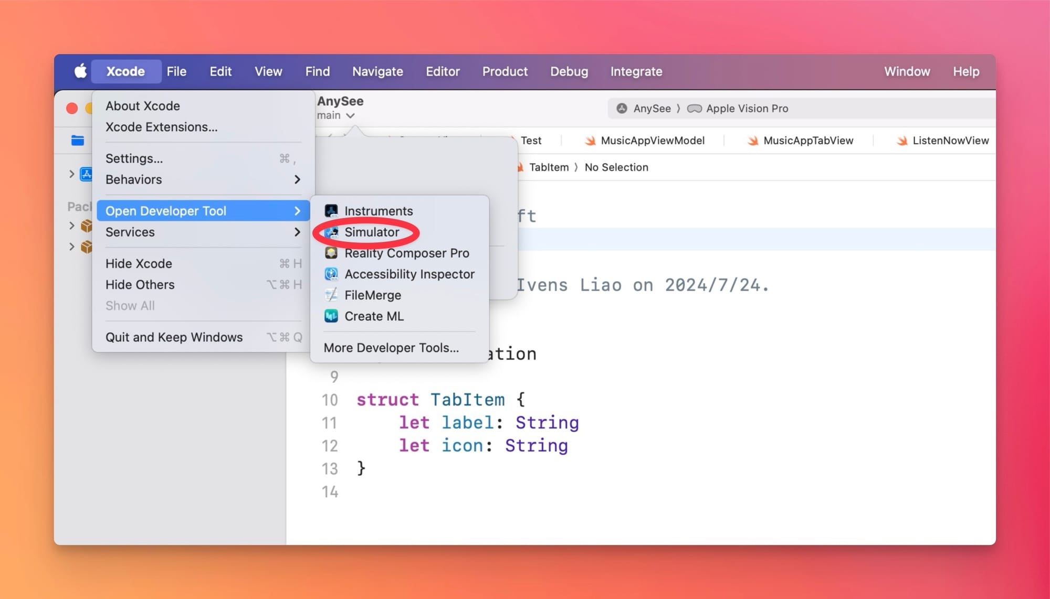Open Instruments developer tool icon

(x=331, y=211)
